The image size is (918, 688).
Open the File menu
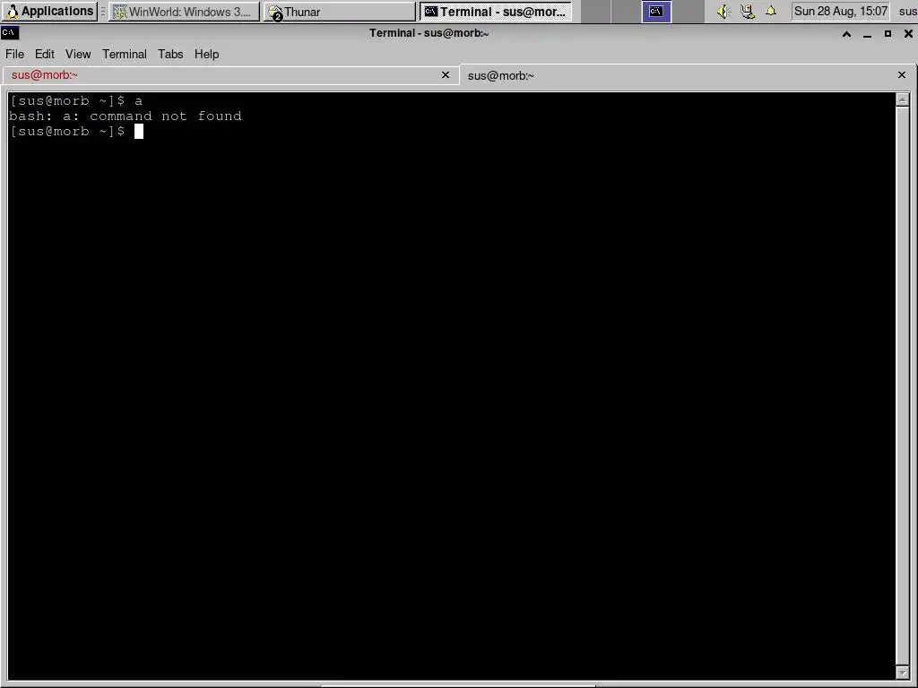14,54
